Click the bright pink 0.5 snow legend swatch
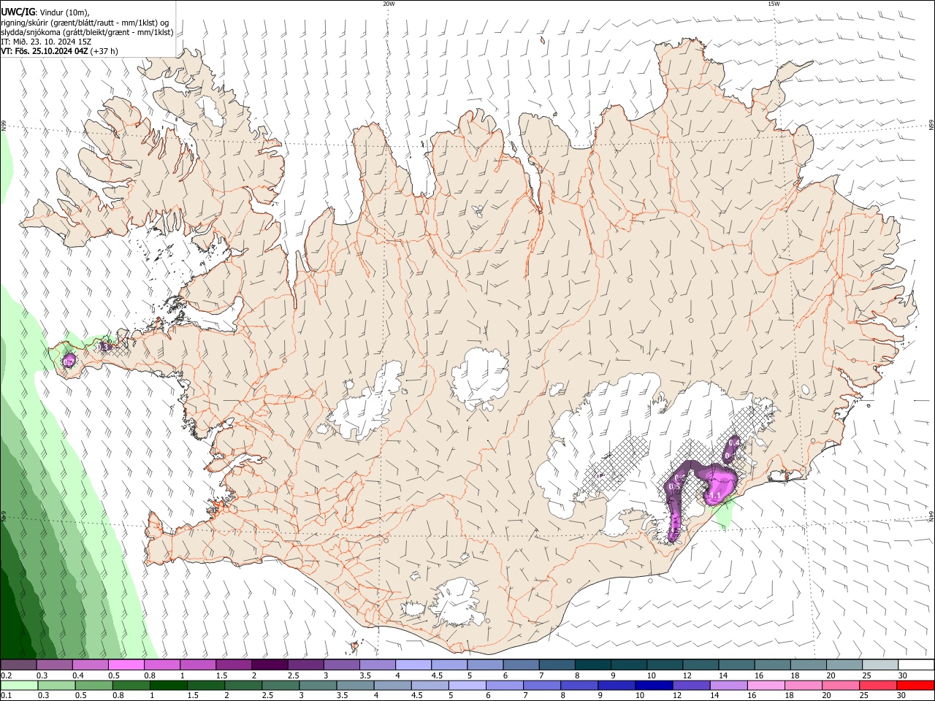 coord(126,665)
